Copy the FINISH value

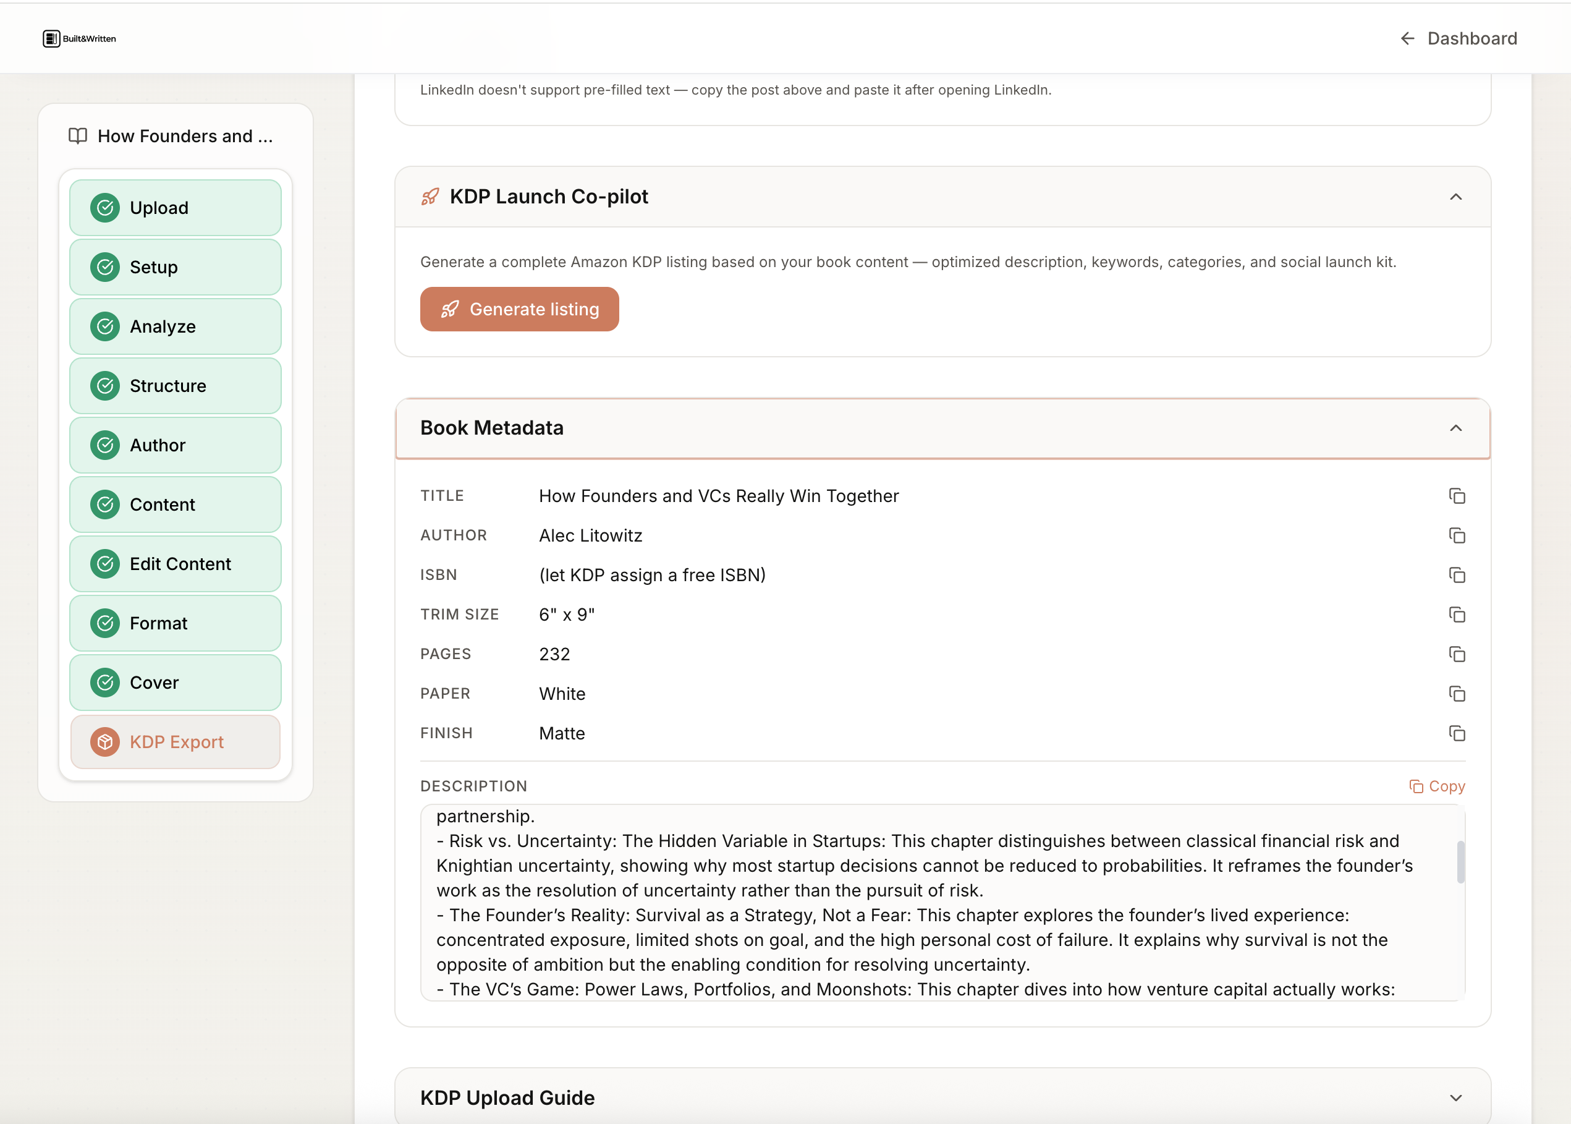1457,733
